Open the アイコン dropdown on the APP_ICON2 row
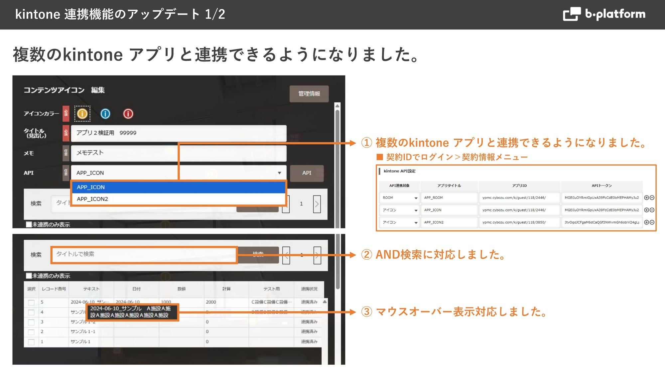The height and width of the screenshot is (374, 665). point(399,222)
